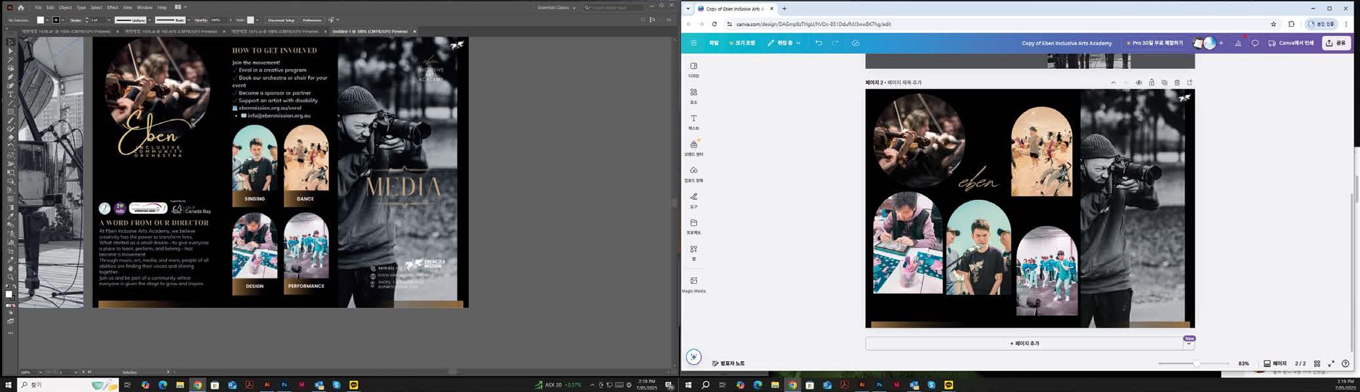Open the arrange documents dropdown in Illustrator

coord(180,7)
